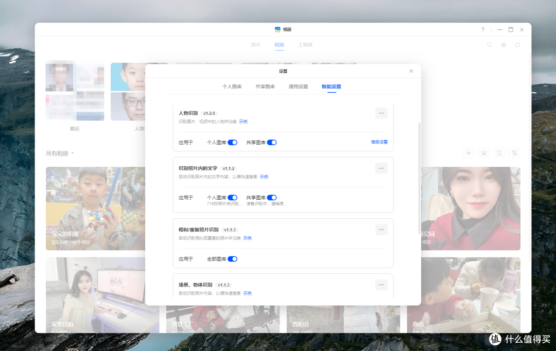Image resolution: width=556 pixels, height=351 pixels.
Task: Click the face recognition album icon
Action: [484, 153]
